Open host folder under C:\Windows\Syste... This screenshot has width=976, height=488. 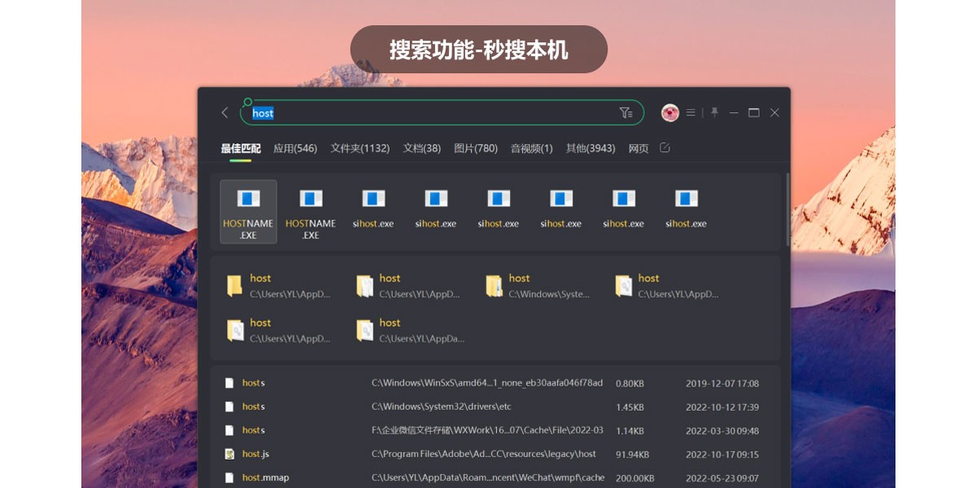click(x=537, y=285)
